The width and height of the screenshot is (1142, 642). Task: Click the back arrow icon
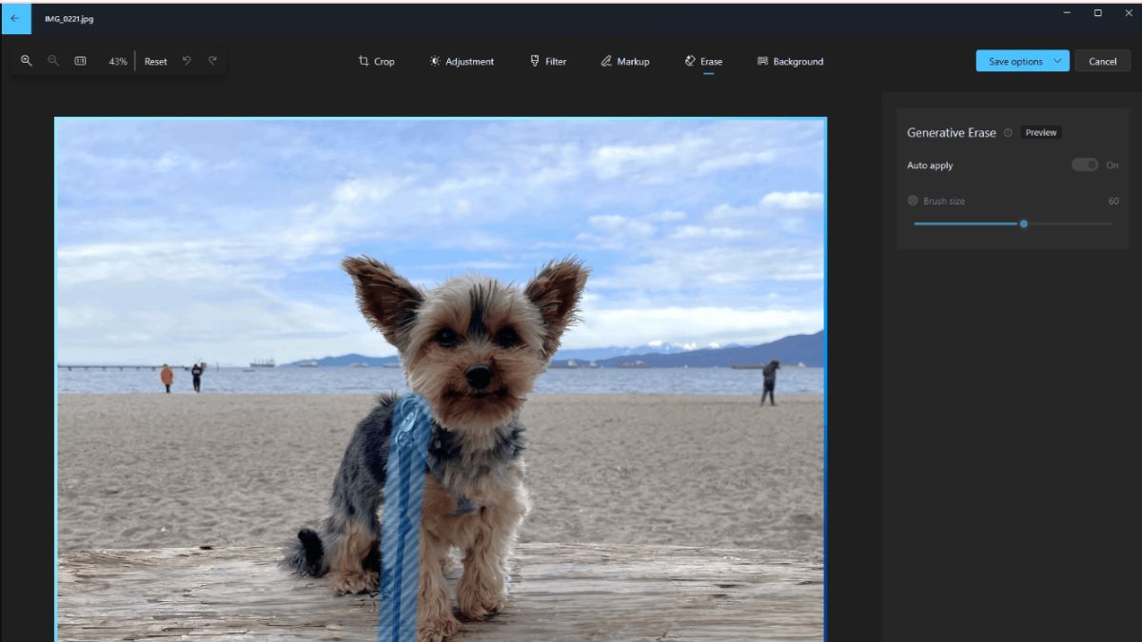point(14,18)
